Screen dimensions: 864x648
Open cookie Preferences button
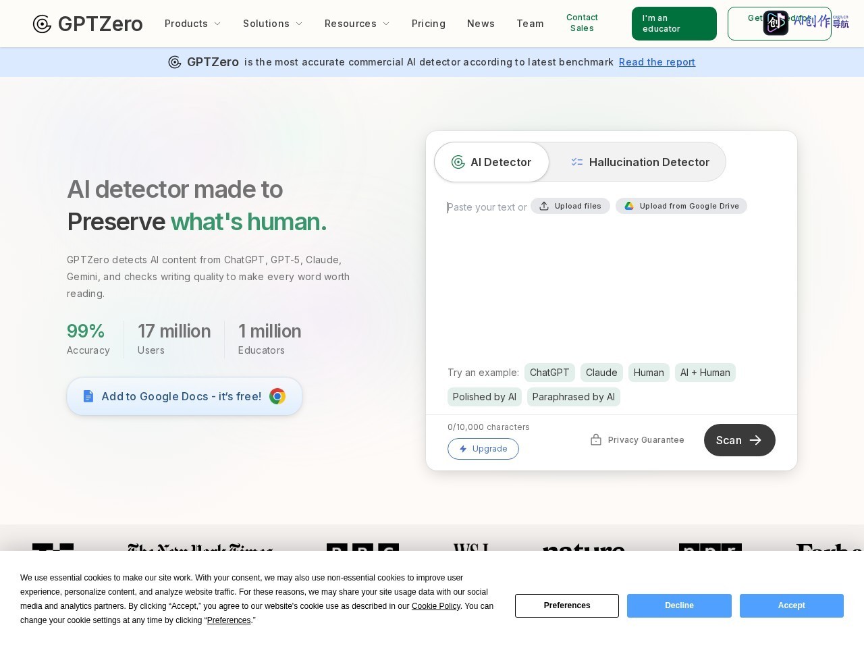click(x=567, y=605)
